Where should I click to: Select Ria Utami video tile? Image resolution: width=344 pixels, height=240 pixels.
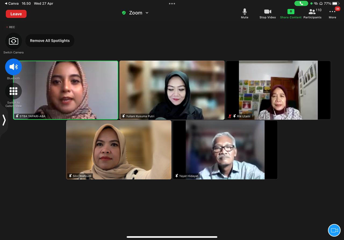[278, 90]
